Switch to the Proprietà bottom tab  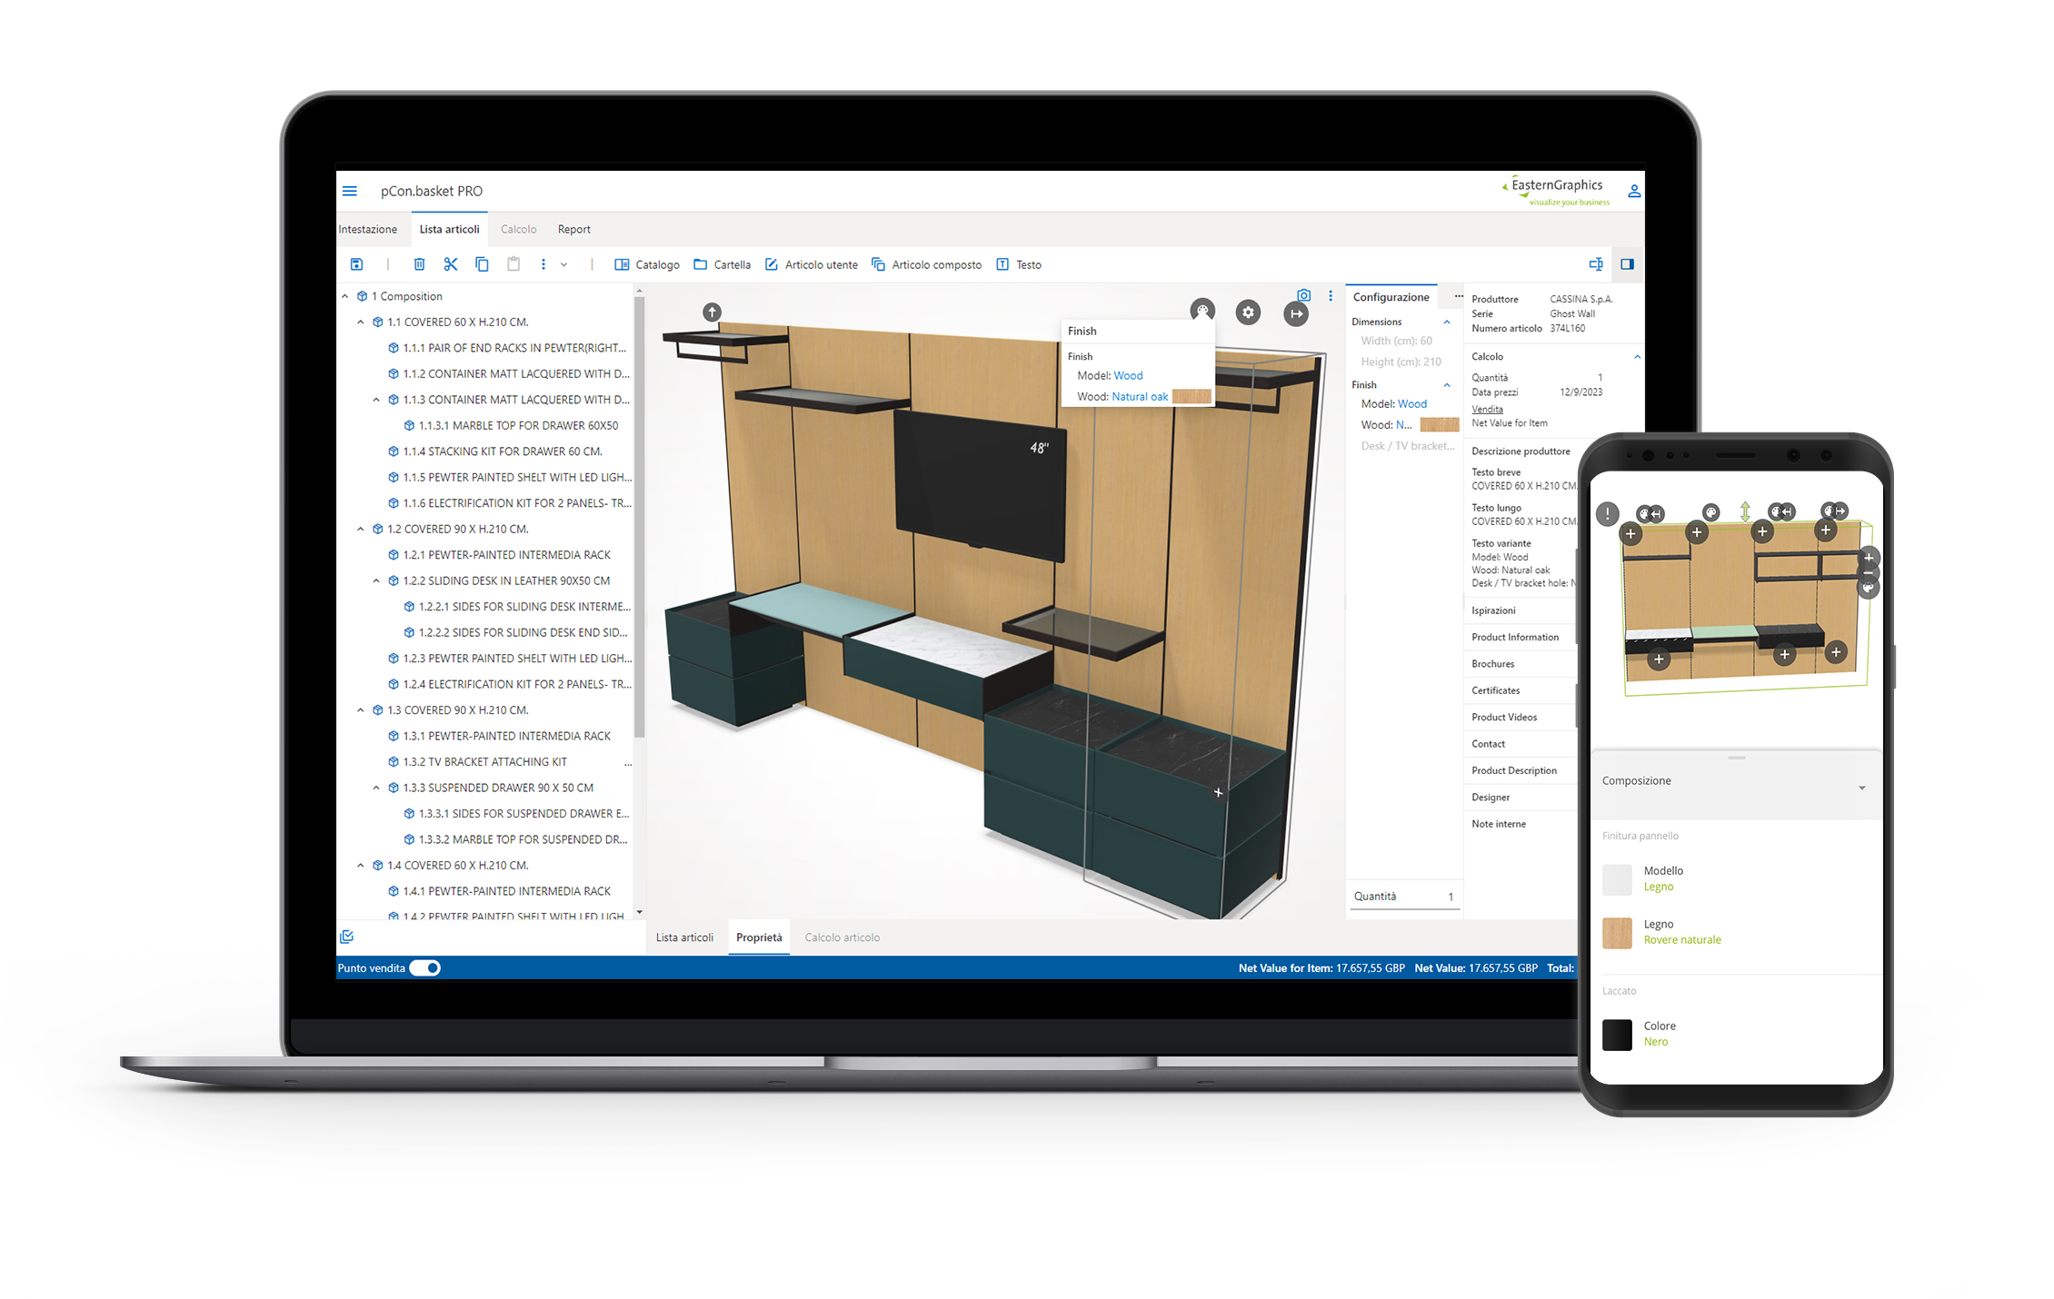click(759, 937)
